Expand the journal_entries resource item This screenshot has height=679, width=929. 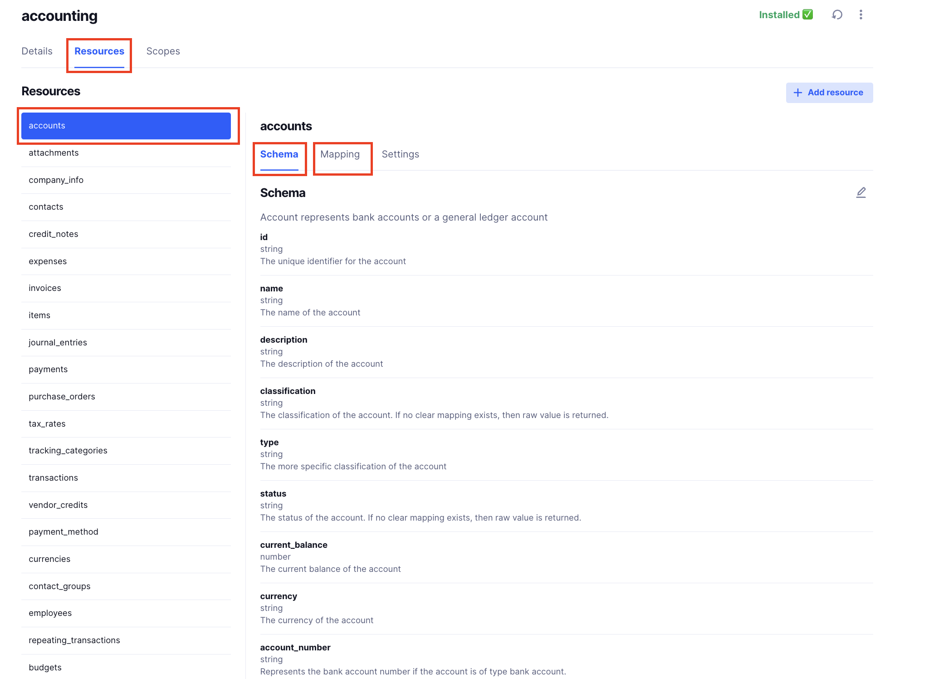coord(58,342)
